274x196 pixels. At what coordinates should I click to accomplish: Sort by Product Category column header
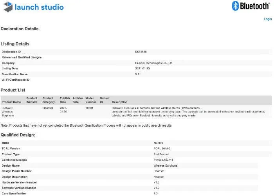click(x=48, y=100)
